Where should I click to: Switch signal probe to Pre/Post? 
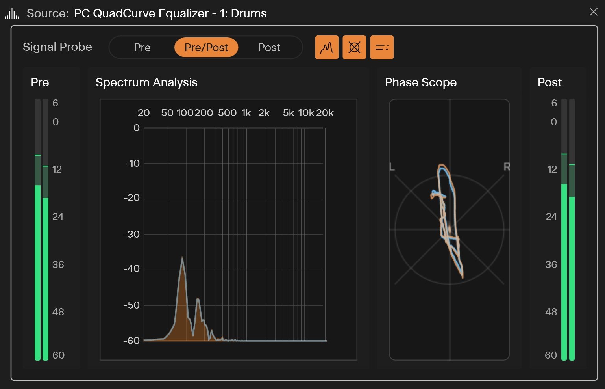coord(206,47)
